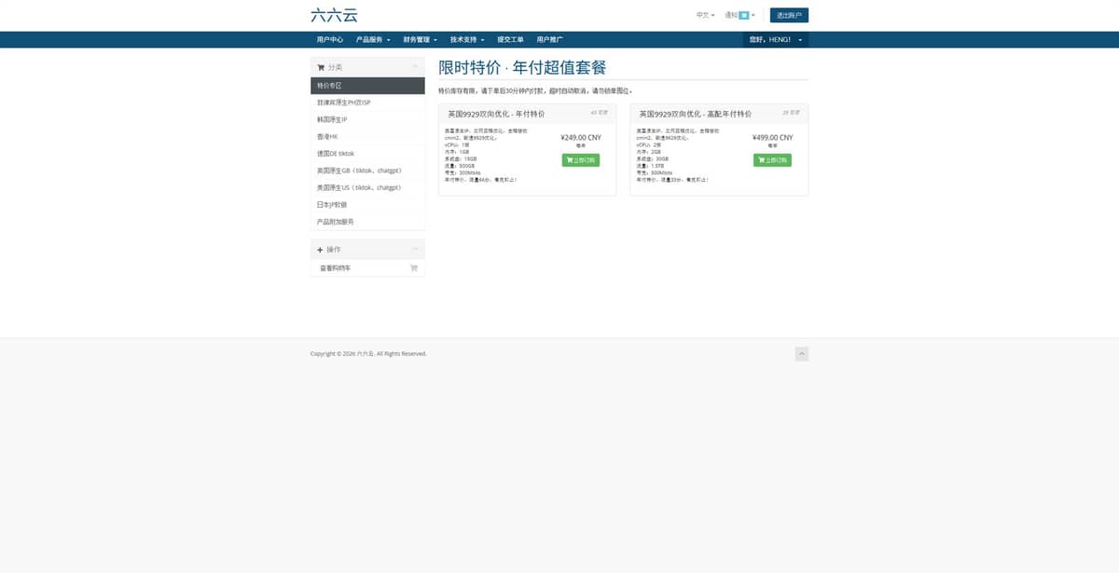Open the 用户推广 menu item
Screen dimensions: 1119x573
(549, 40)
